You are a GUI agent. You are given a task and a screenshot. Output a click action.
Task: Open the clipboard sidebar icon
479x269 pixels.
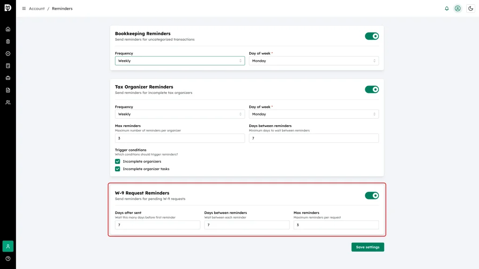pos(8,42)
